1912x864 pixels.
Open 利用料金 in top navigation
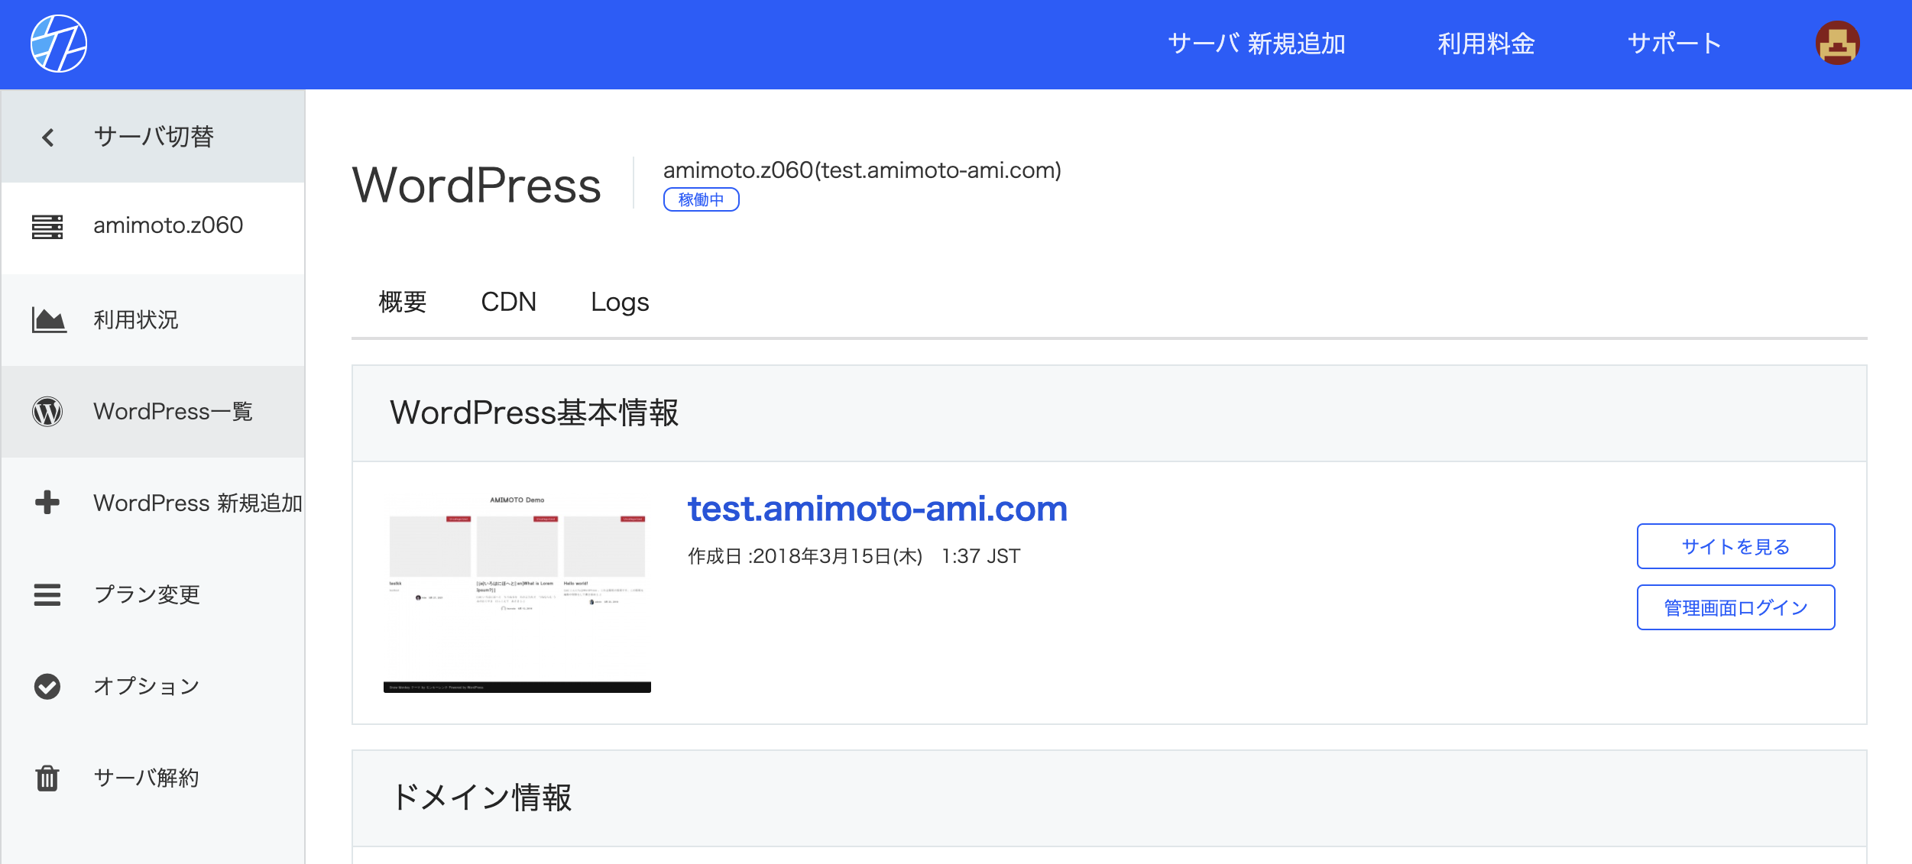pos(1486,44)
